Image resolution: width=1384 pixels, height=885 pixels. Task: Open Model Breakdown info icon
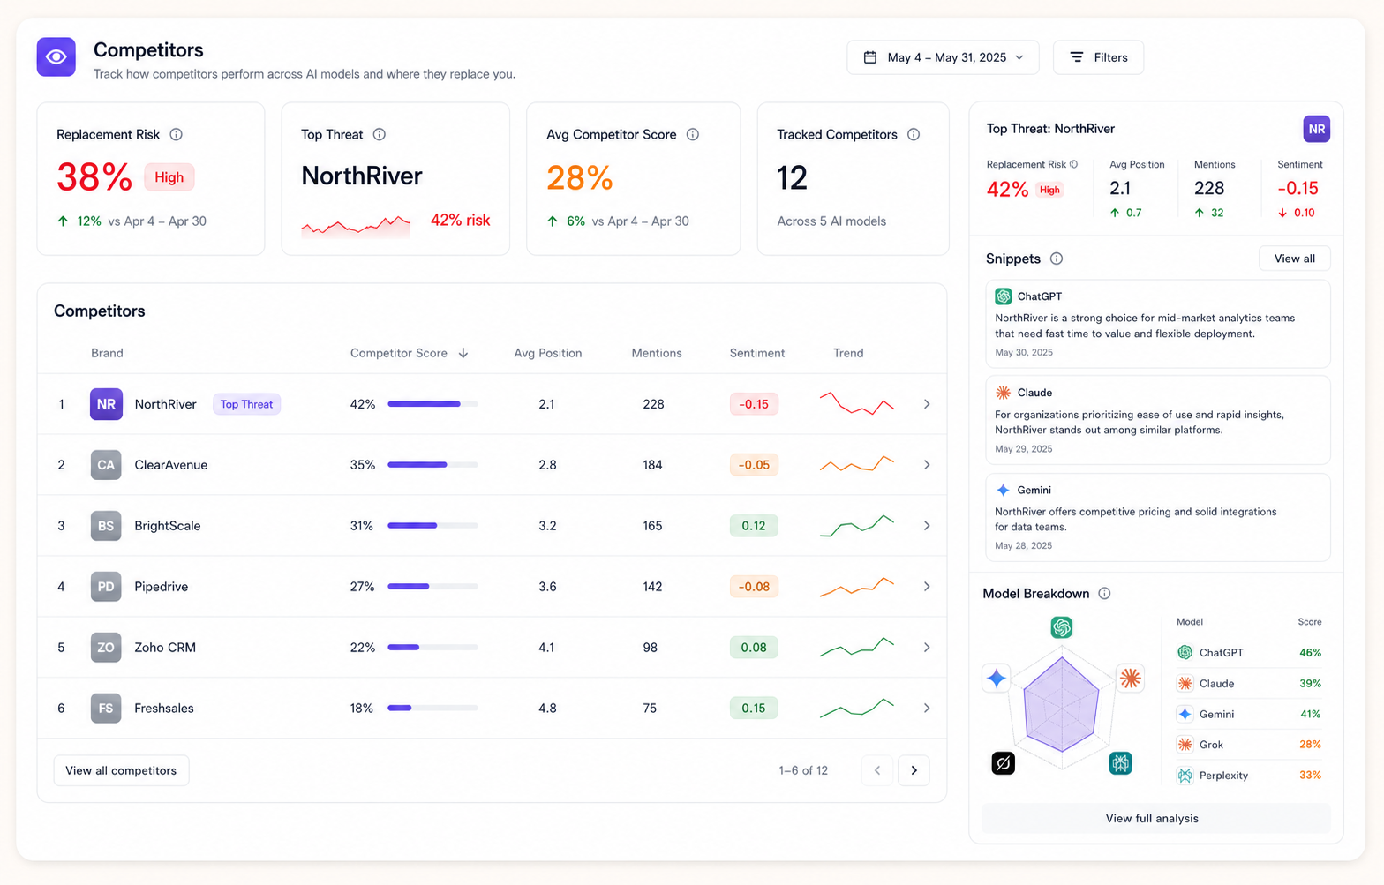coord(1104,594)
